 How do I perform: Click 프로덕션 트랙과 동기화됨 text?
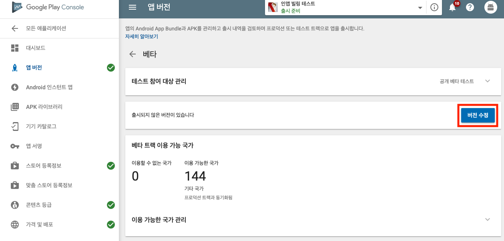click(208, 197)
